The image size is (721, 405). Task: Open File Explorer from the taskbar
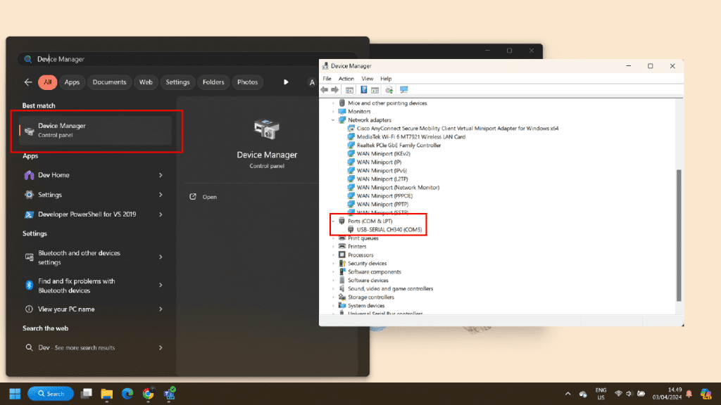[107, 394]
